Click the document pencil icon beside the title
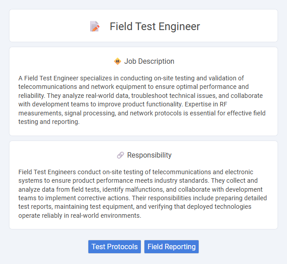Image resolution: width=287 pixels, height=264 pixels. point(95,26)
